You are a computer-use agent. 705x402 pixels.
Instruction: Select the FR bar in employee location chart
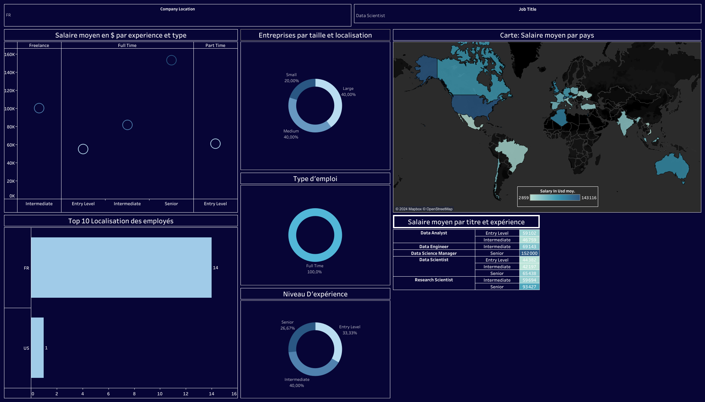tap(121, 268)
